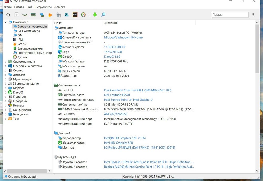263x181 pixels.
Task: Expand the Сервер tree node
Action: click(x=6, y=70)
